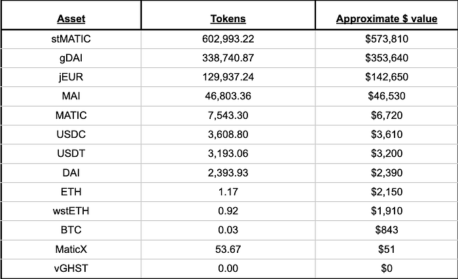The image size is (458, 279).
Task: Select the BTC tokens cell 0.03
Action: point(228,230)
